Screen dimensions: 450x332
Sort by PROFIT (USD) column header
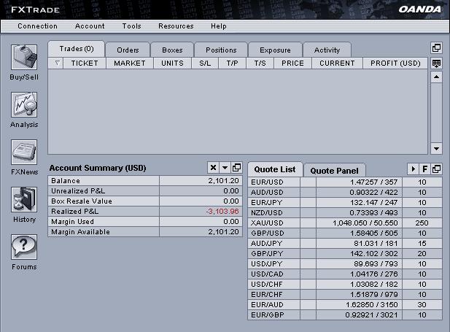tap(395, 63)
